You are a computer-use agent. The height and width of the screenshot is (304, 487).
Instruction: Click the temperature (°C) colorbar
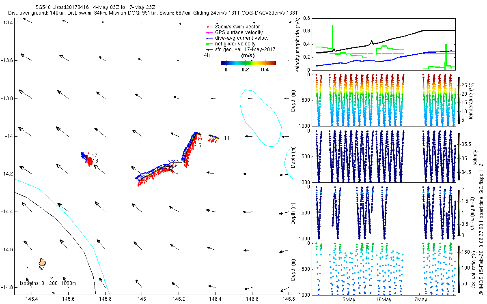pos(459,100)
